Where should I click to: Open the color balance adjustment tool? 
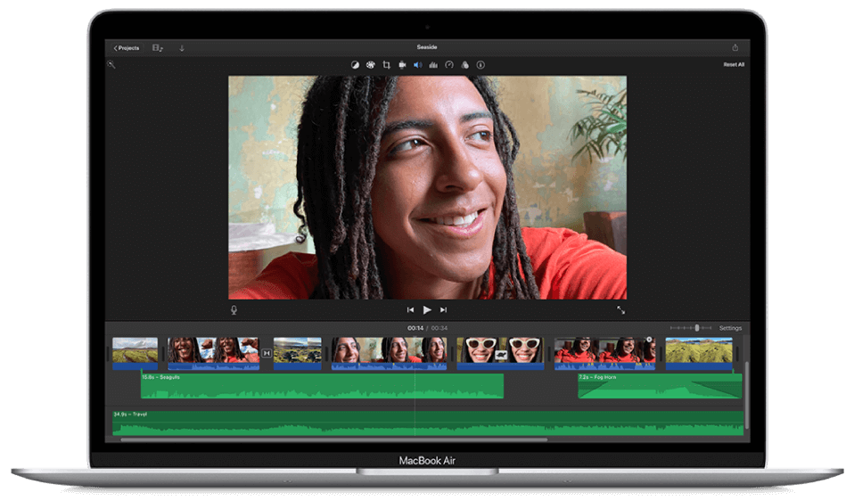tap(355, 65)
